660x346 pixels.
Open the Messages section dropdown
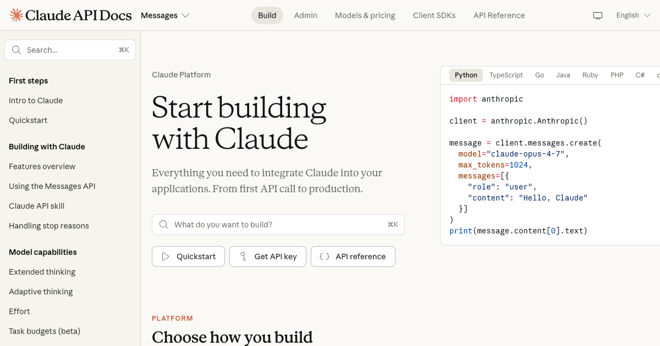point(165,15)
